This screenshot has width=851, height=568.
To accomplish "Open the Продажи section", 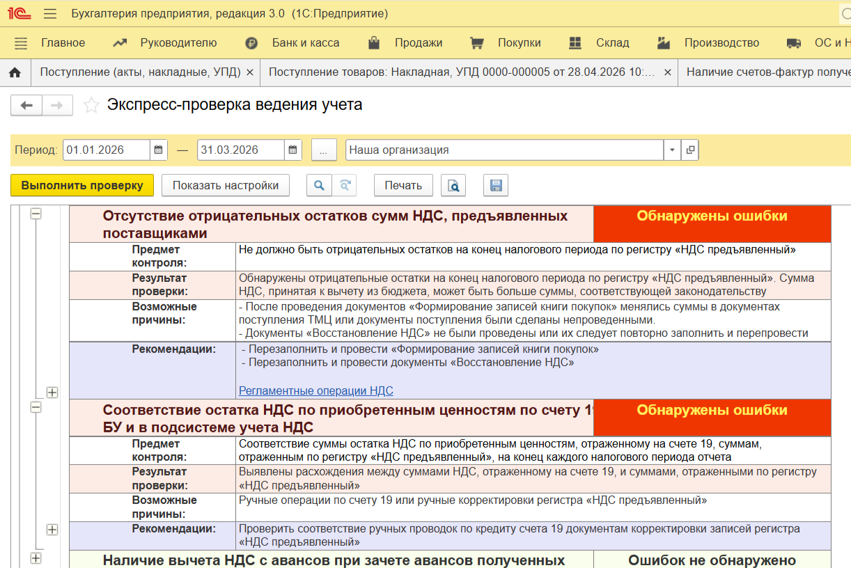I will click(x=419, y=43).
